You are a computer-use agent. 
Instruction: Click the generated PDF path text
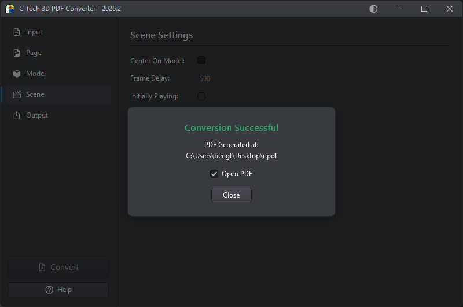click(x=231, y=156)
